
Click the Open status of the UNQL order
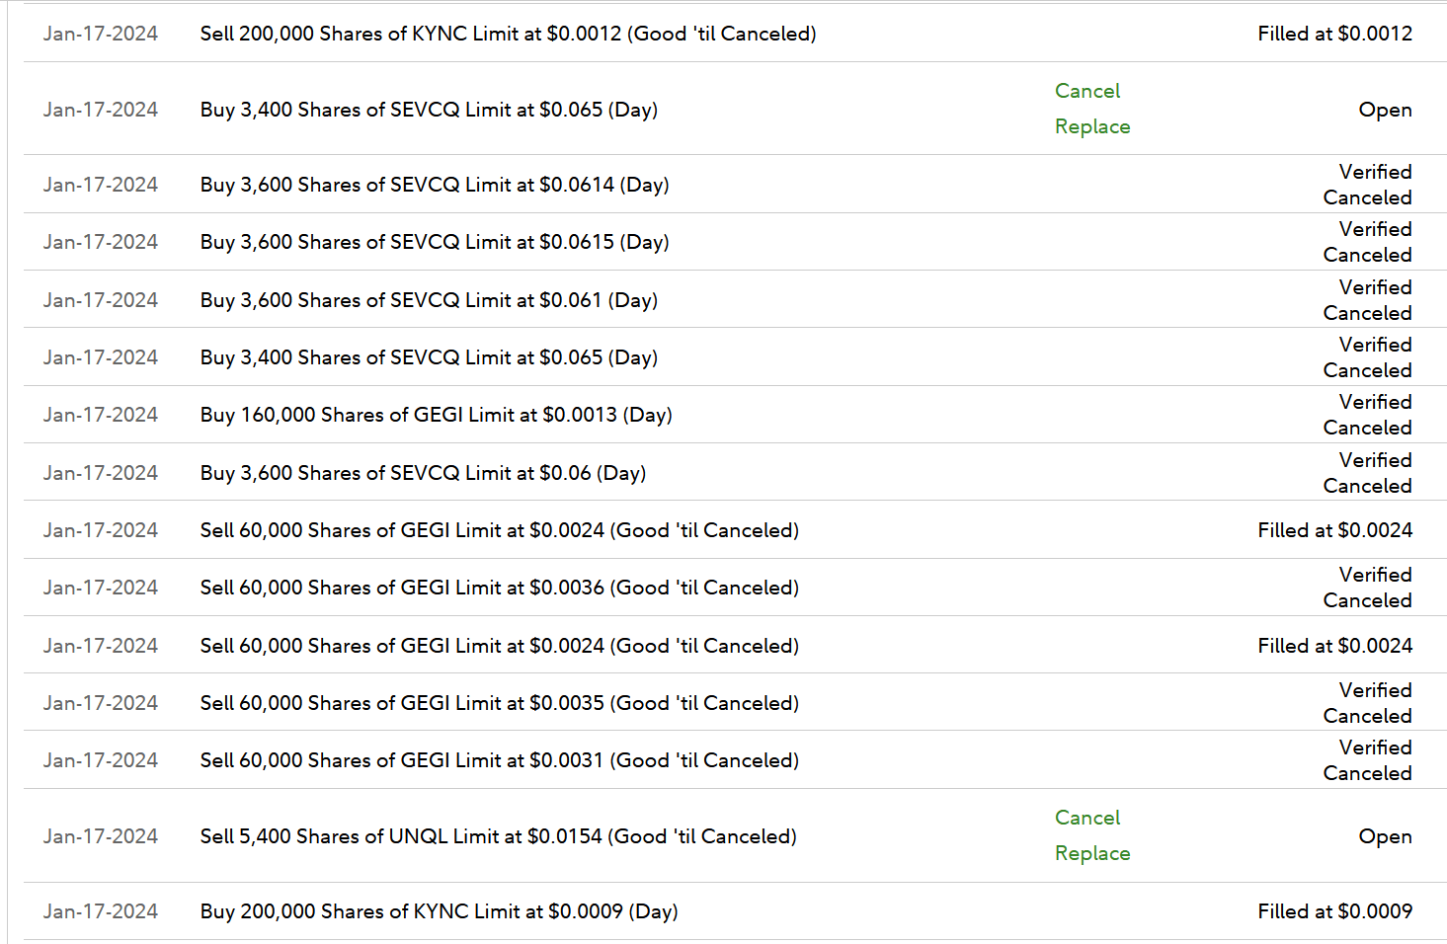pos(1385,836)
